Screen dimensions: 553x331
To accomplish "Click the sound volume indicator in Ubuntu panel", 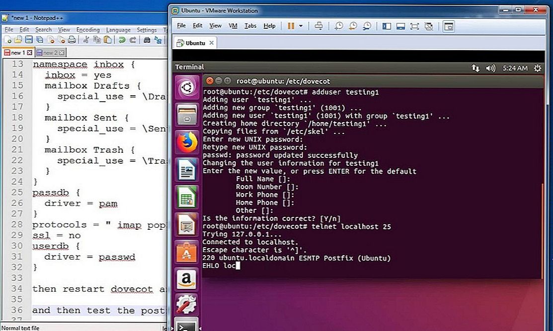I will pos(490,68).
